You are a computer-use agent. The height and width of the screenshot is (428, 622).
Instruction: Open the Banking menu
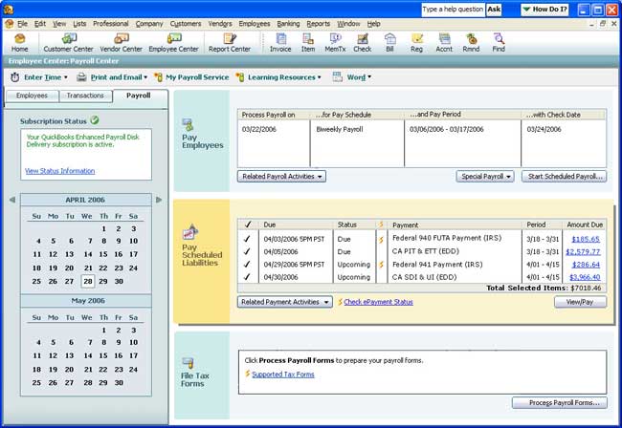[288, 24]
